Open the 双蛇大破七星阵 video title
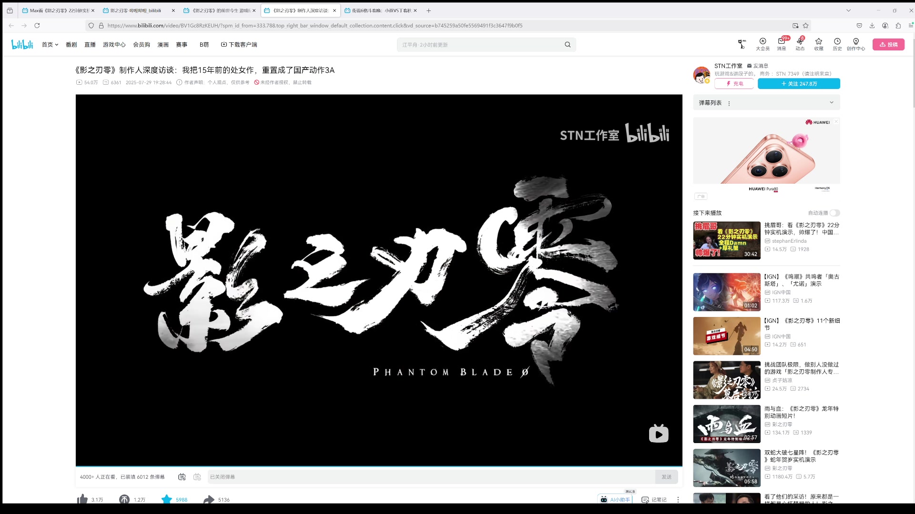915x514 pixels. coord(802,456)
